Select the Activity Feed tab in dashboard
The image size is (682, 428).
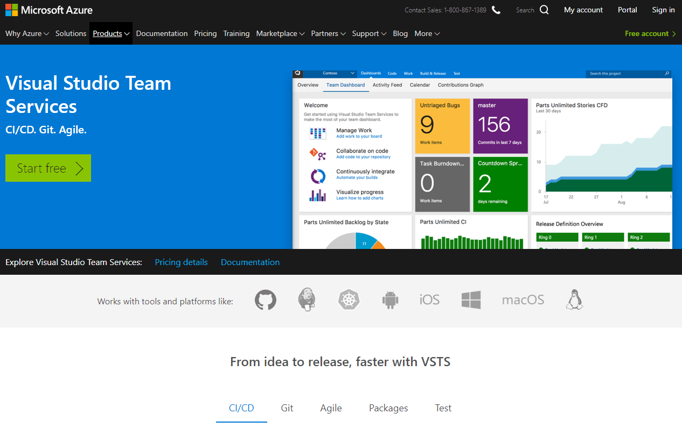pyautogui.click(x=387, y=85)
